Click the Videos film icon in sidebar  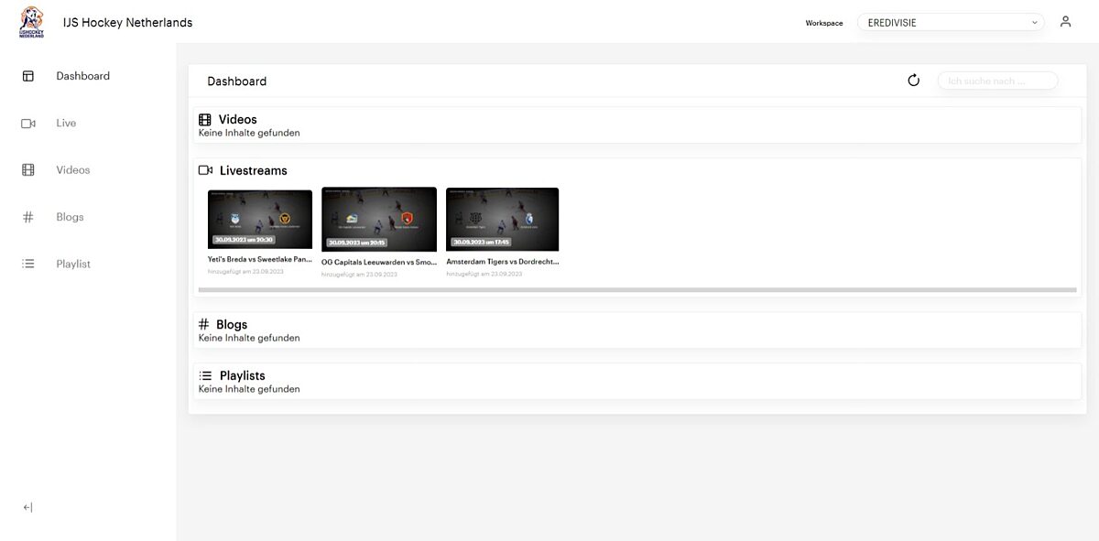(x=28, y=170)
